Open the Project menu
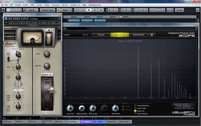 pos(18,5)
